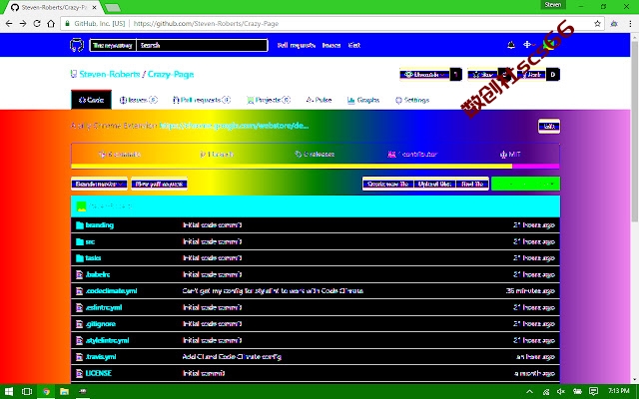Open File Explorer in the taskbar
This screenshot has height=399, width=639.
[64, 391]
